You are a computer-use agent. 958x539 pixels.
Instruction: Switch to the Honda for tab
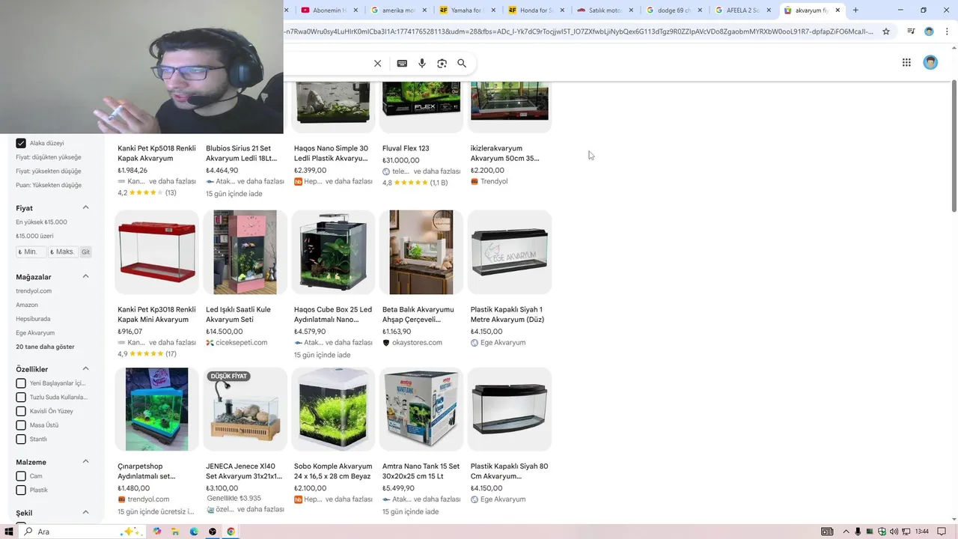(537, 10)
